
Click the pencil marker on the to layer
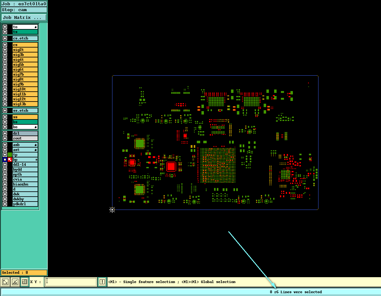click(36, 27)
